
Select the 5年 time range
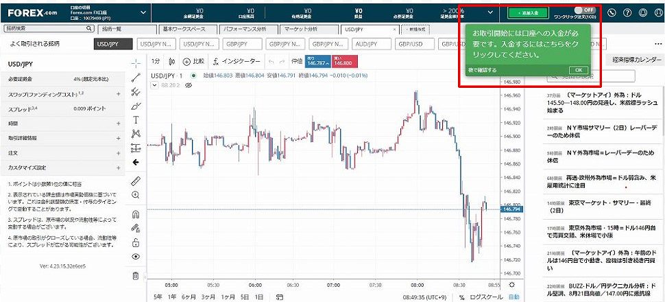click(x=158, y=297)
